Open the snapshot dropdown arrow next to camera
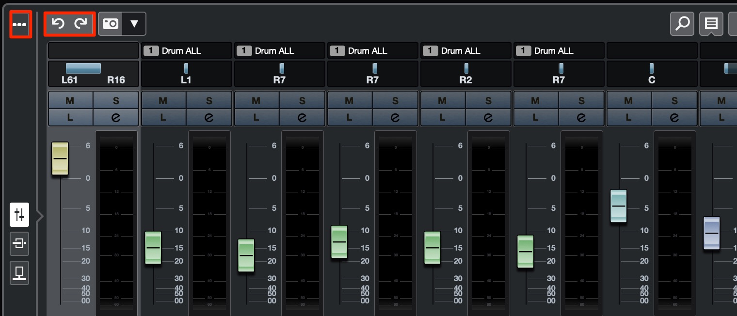Screen dimensions: 737x316 (x=134, y=24)
